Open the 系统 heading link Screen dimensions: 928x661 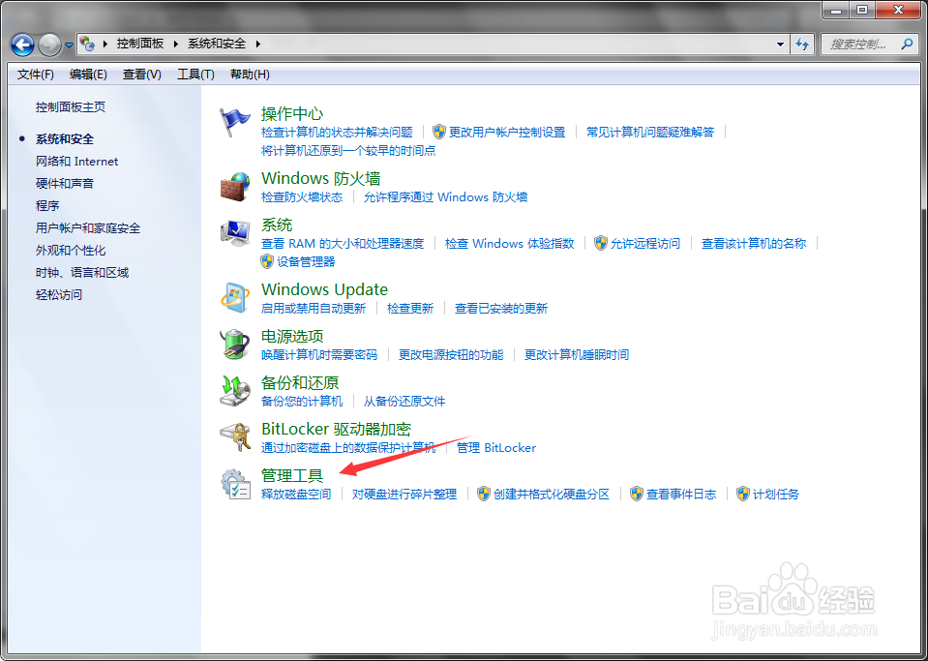click(277, 225)
